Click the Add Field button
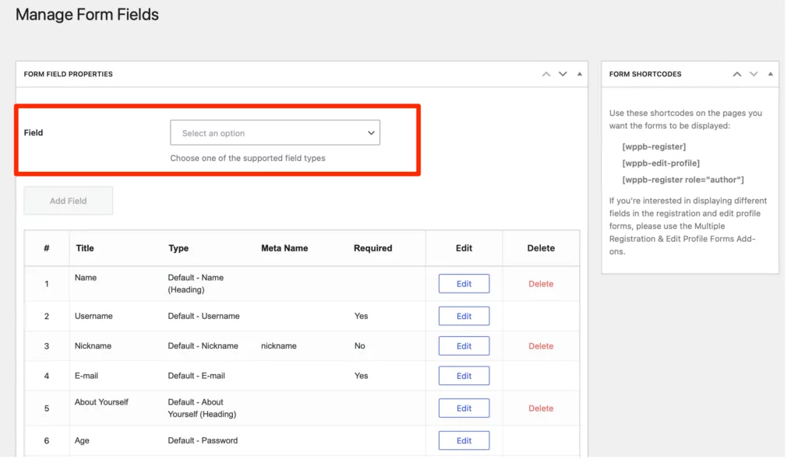 point(69,201)
